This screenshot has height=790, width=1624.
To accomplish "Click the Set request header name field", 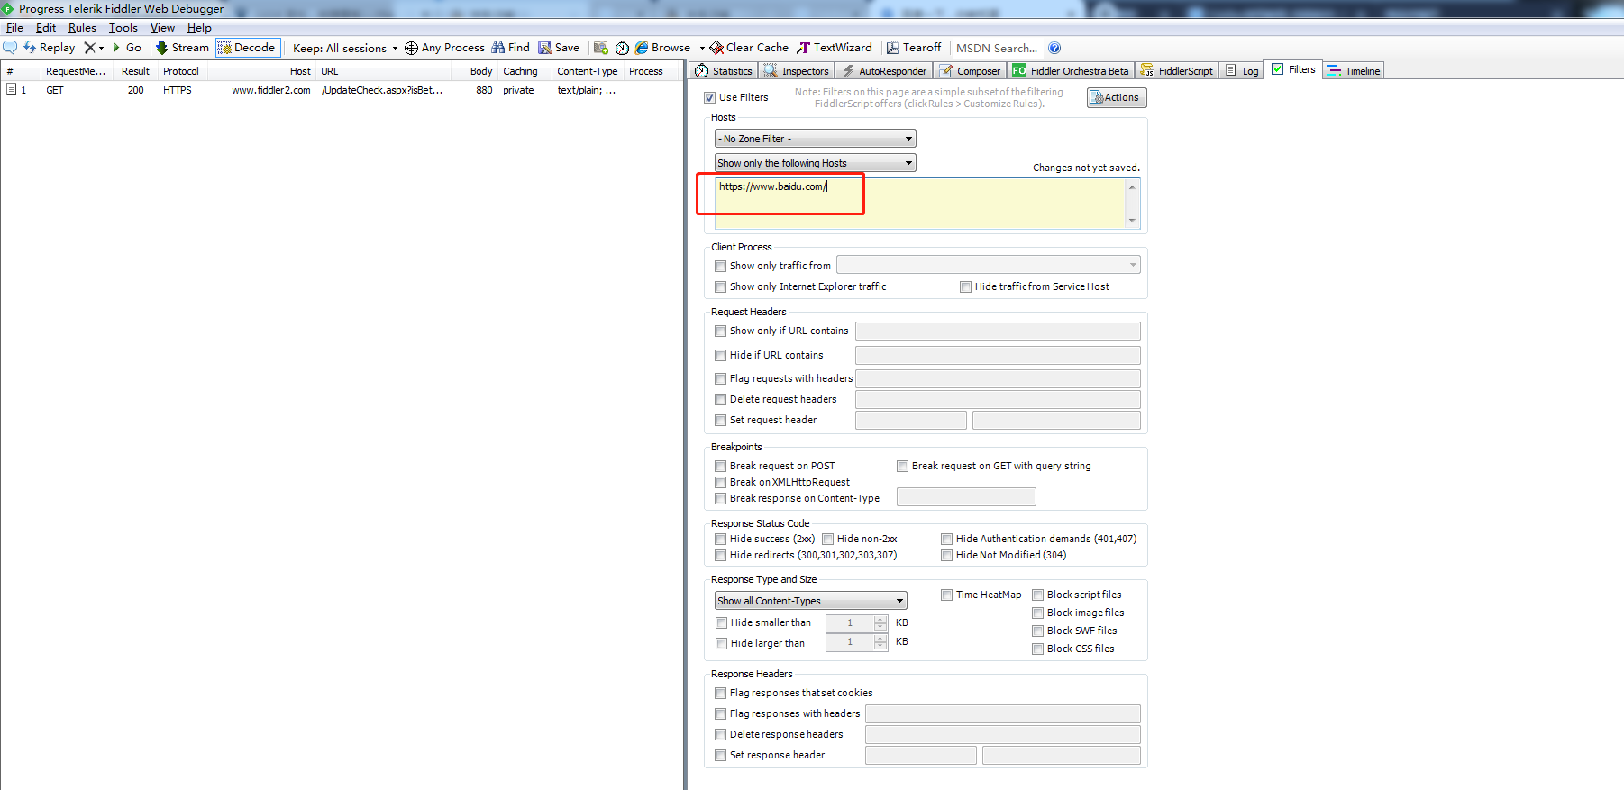I will [910, 420].
